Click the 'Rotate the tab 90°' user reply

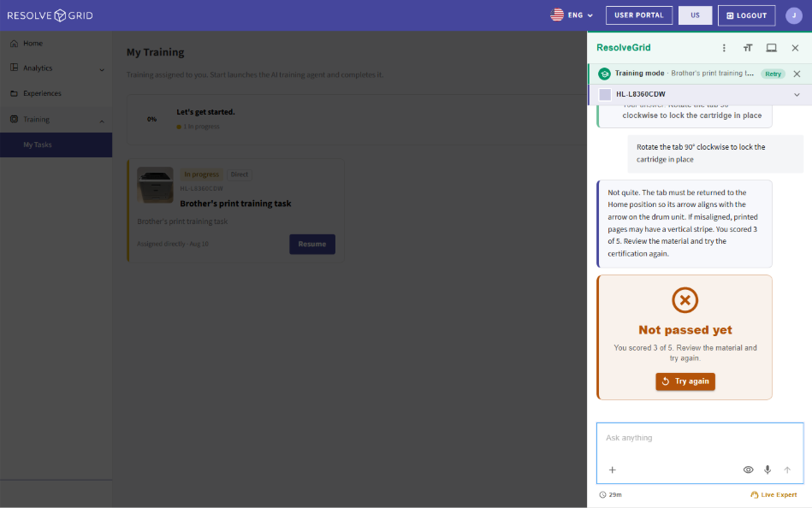tap(715, 153)
